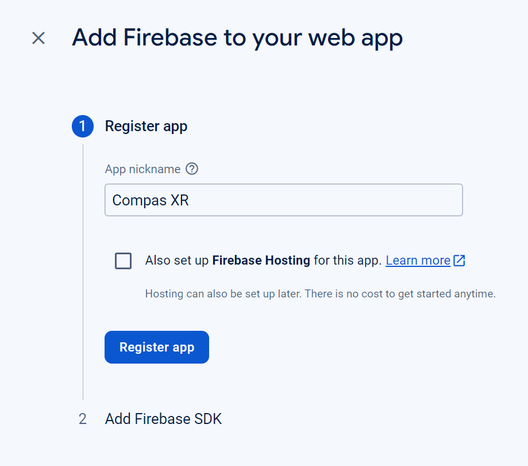
Task: Click the help icon beside App nickname
Action: pyautogui.click(x=192, y=169)
